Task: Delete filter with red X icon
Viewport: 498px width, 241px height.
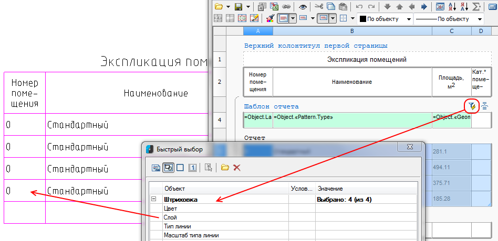Action: (236, 168)
